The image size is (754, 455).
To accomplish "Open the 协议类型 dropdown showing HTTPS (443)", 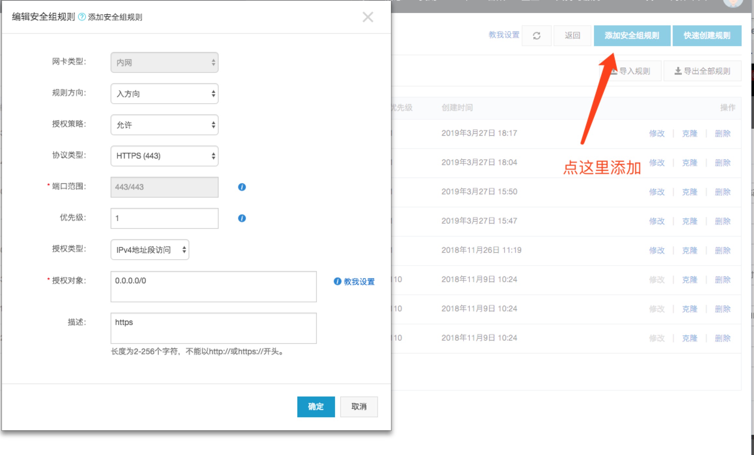I will (165, 156).
